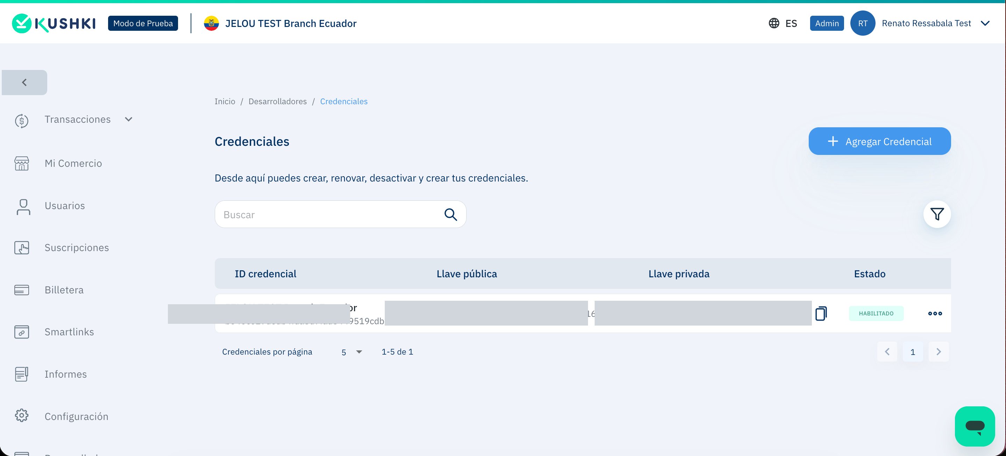The width and height of the screenshot is (1006, 456).
Task: Open the three-dot credential actions menu
Action: click(935, 313)
